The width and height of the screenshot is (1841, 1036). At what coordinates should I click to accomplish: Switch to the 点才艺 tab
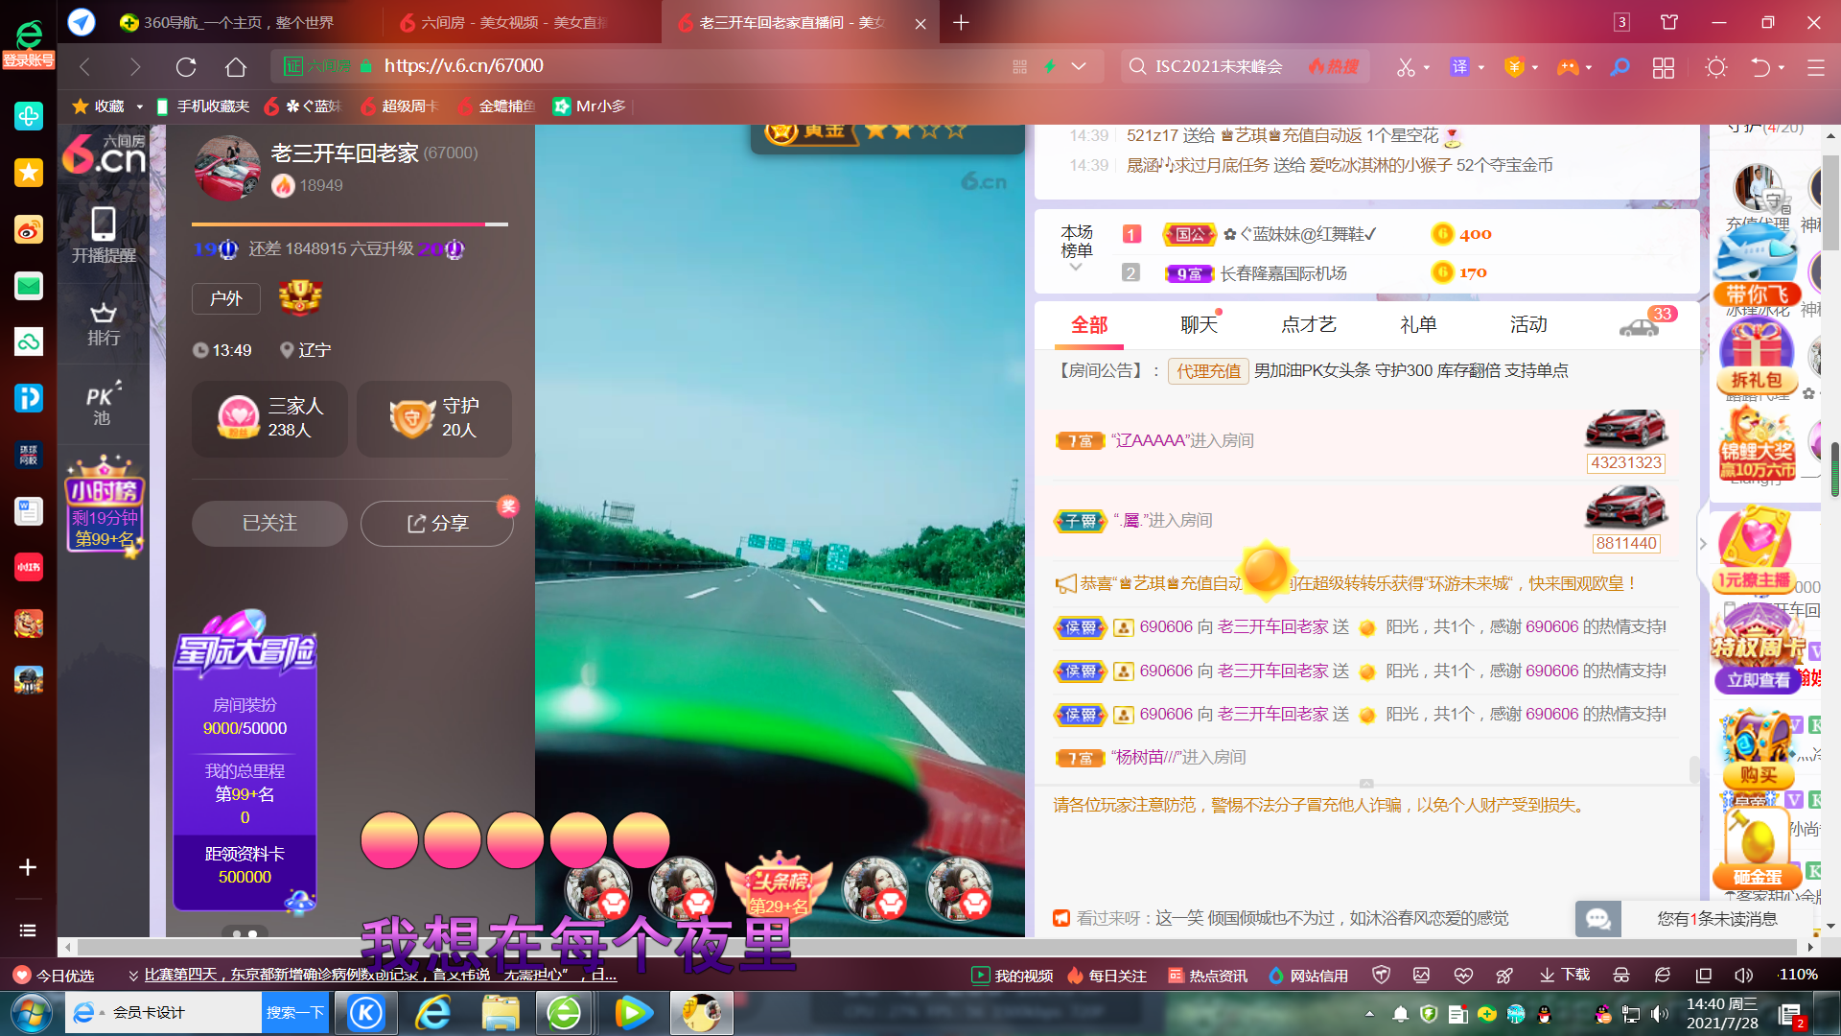(x=1308, y=325)
